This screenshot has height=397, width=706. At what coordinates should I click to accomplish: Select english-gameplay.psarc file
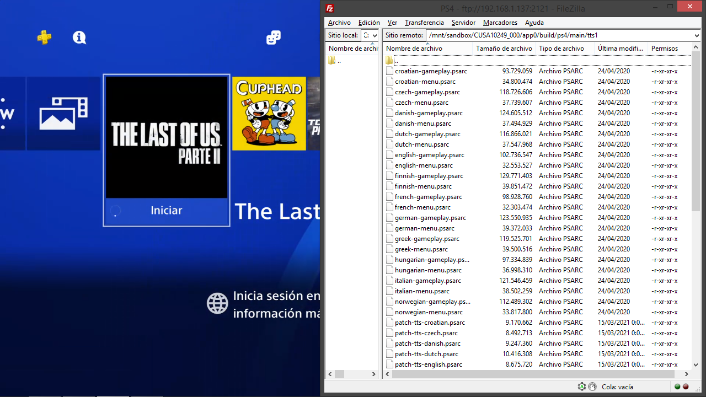point(430,155)
